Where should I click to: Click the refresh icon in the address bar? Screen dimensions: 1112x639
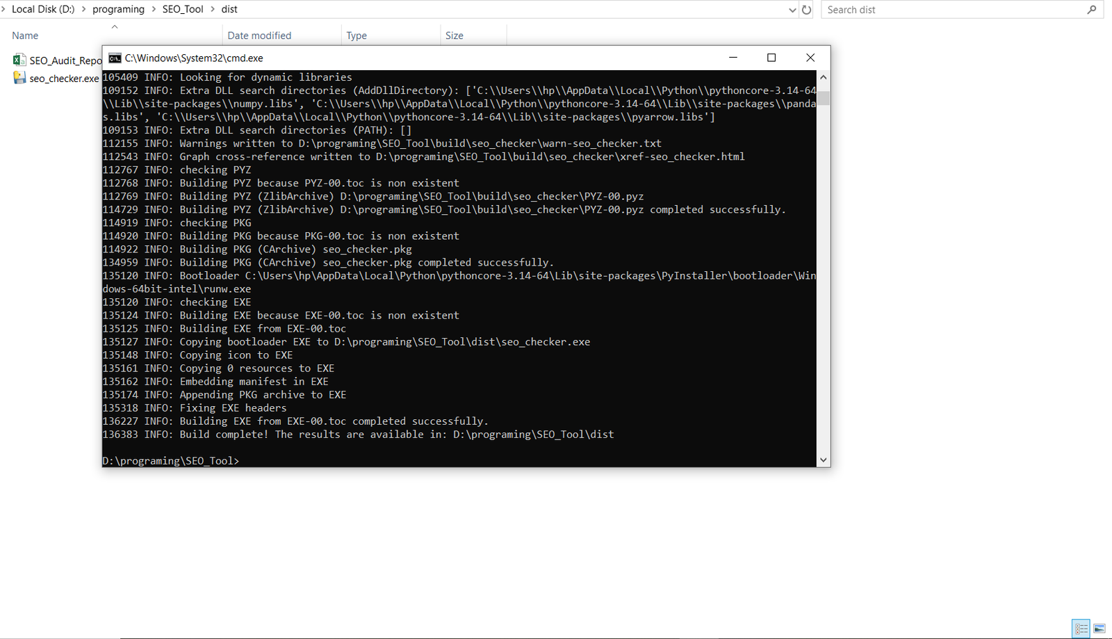(806, 9)
